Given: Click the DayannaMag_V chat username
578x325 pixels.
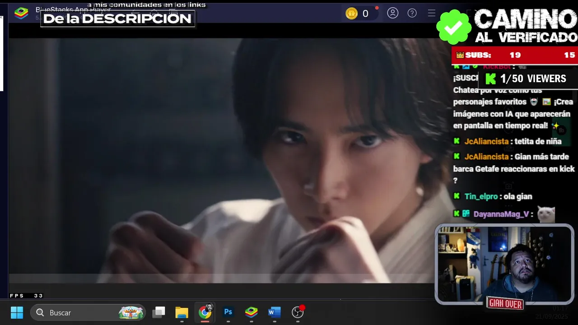Looking at the screenshot, I should (x=501, y=214).
